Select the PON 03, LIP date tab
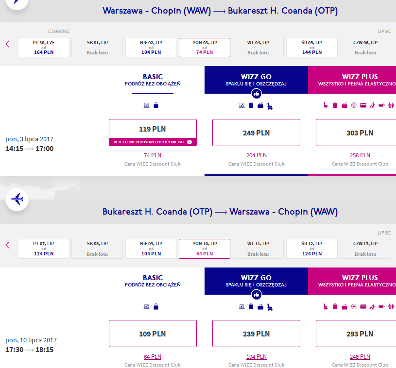 click(x=205, y=48)
